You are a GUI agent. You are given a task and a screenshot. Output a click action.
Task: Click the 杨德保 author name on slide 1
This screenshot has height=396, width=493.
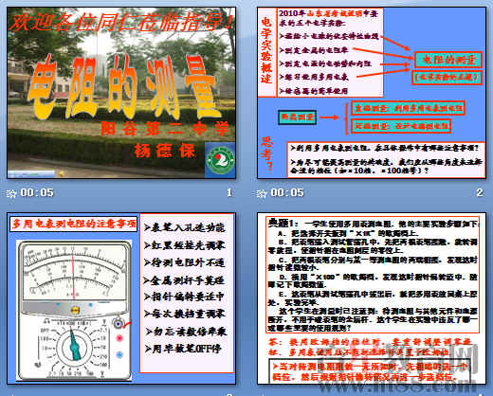165,151
